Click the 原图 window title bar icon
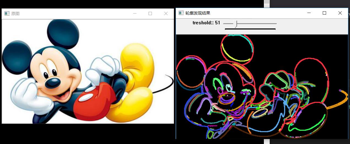350x144 pixels. (7, 13)
